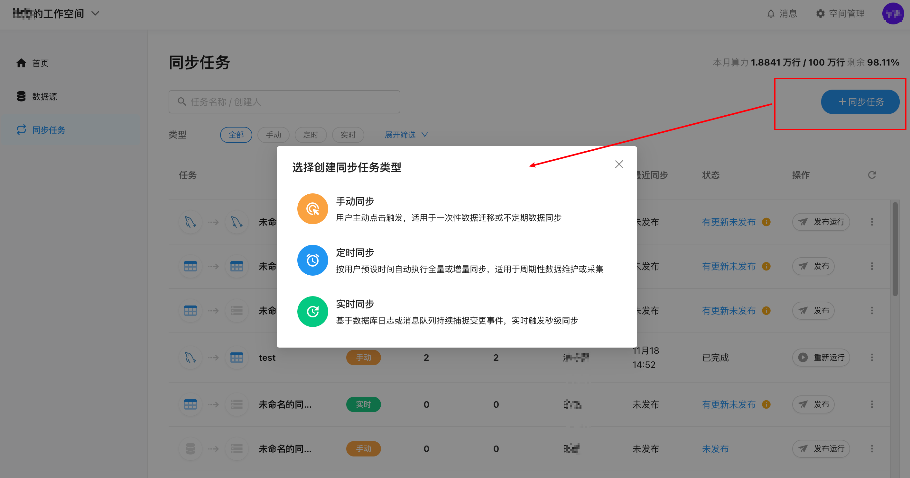
Task: Select the 全部 type filter chip
Action: pyautogui.click(x=236, y=135)
